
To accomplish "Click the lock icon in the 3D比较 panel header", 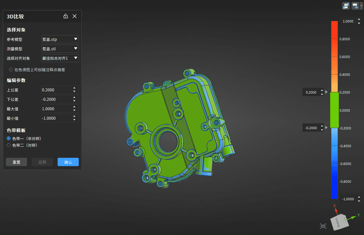I will (66, 16).
